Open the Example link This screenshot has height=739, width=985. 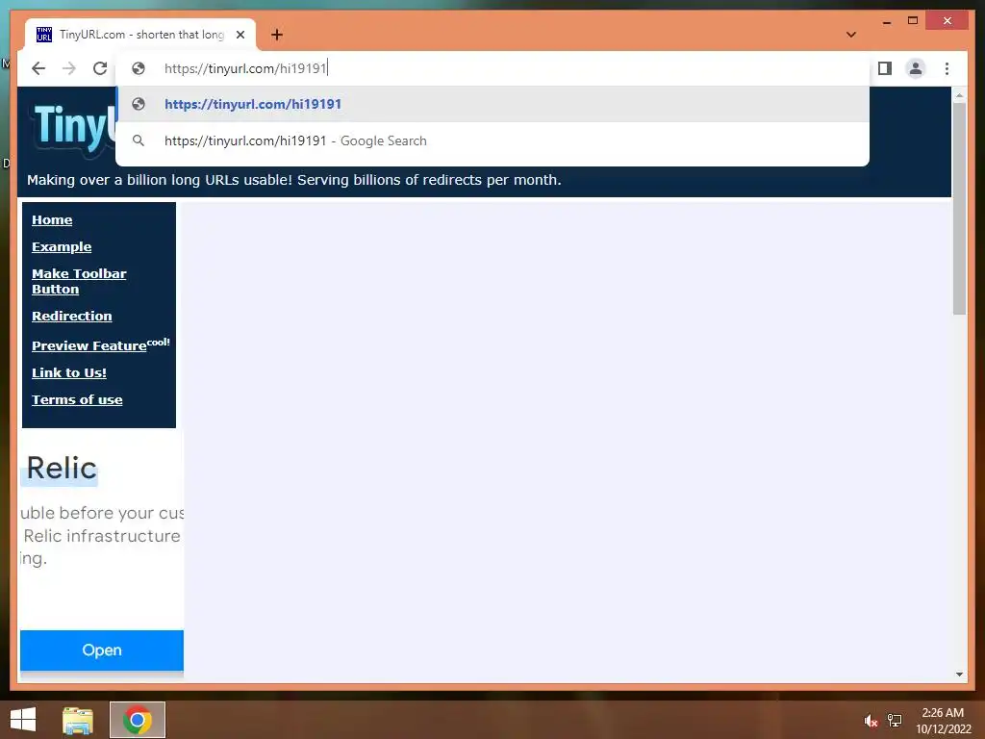[62, 247]
